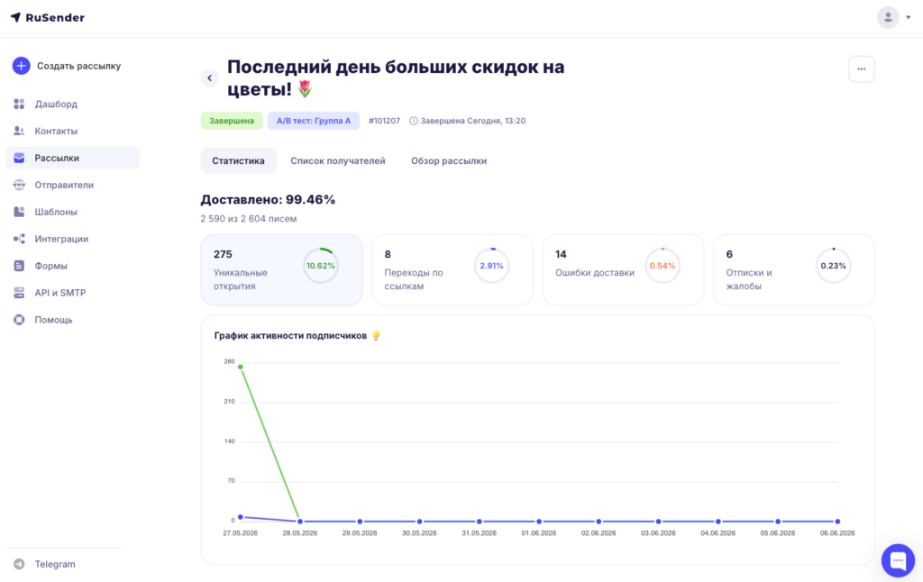Image resolution: width=923 pixels, height=582 pixels.
Task: Open the live chat bubble widget
Action: click(898, 560)
